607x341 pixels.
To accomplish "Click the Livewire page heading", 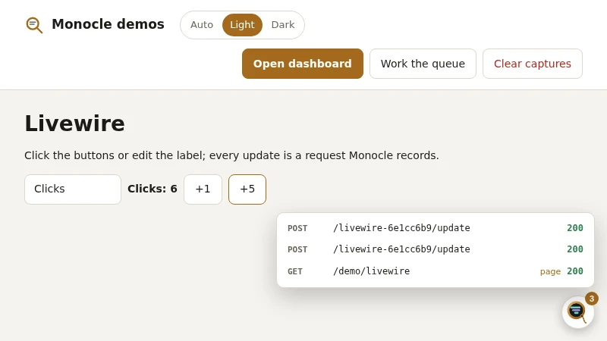I will [x=74, y=124].
